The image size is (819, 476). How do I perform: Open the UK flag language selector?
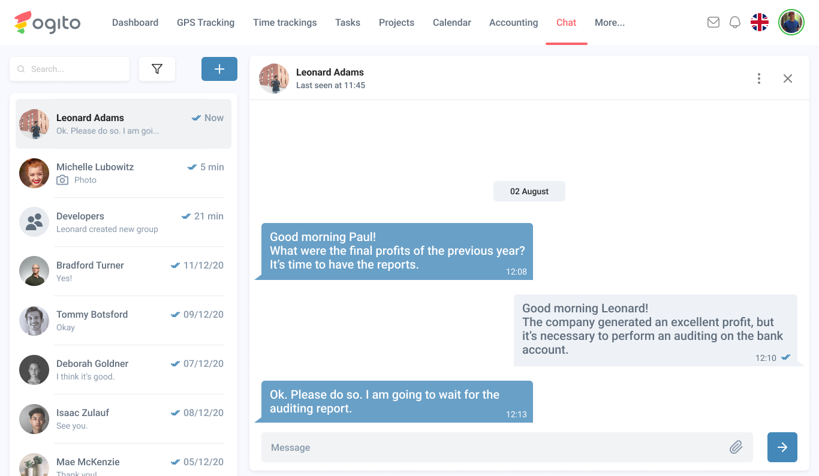(x=760, y=22)
